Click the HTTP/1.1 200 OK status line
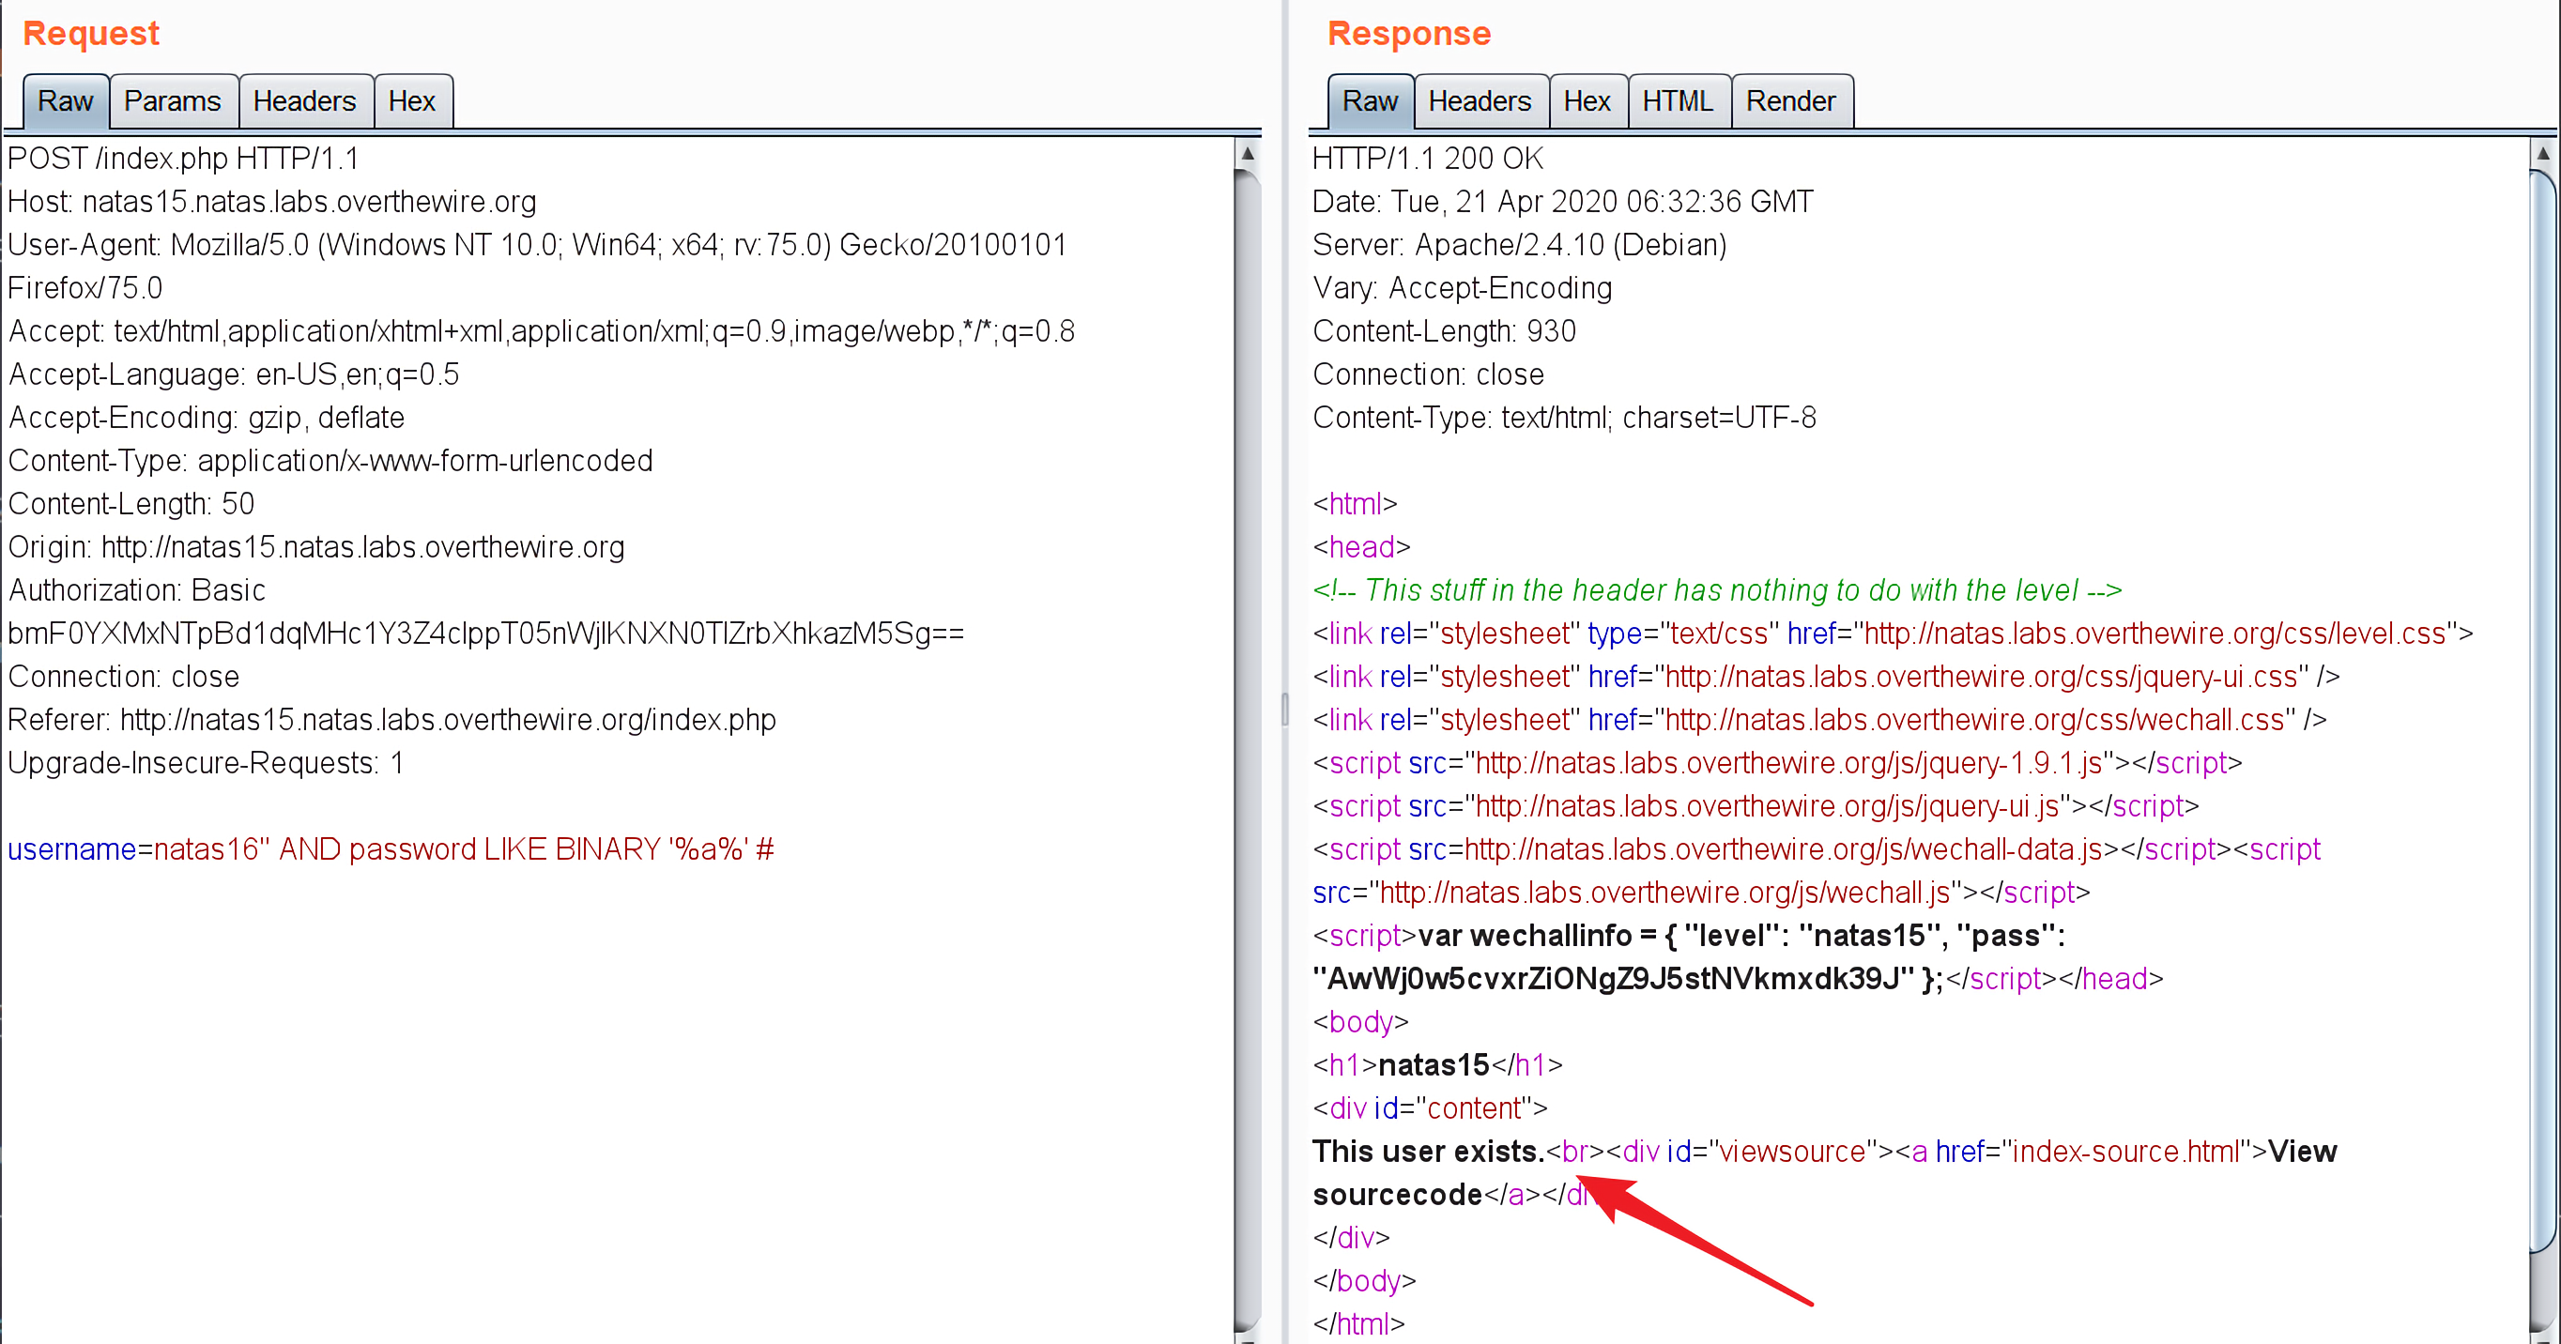The height and width of the screenshot is (1344, 2561). pos(1429,158)
